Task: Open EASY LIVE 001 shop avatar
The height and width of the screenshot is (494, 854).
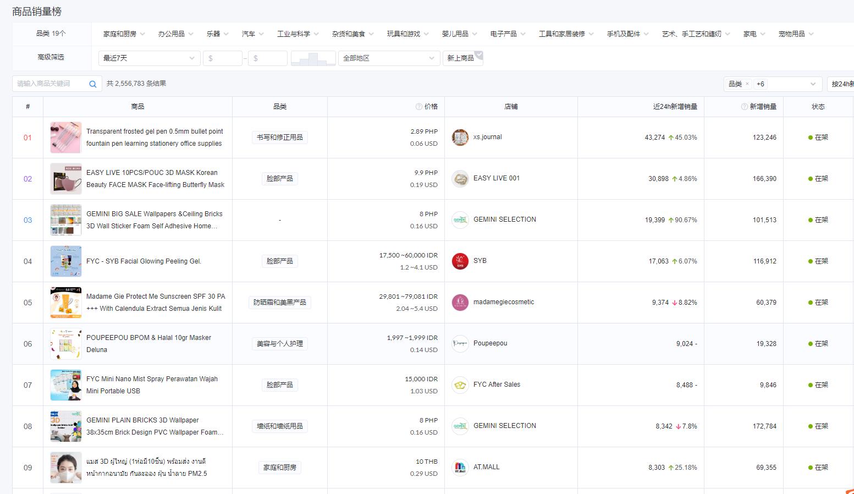Action: coord(460,179)
